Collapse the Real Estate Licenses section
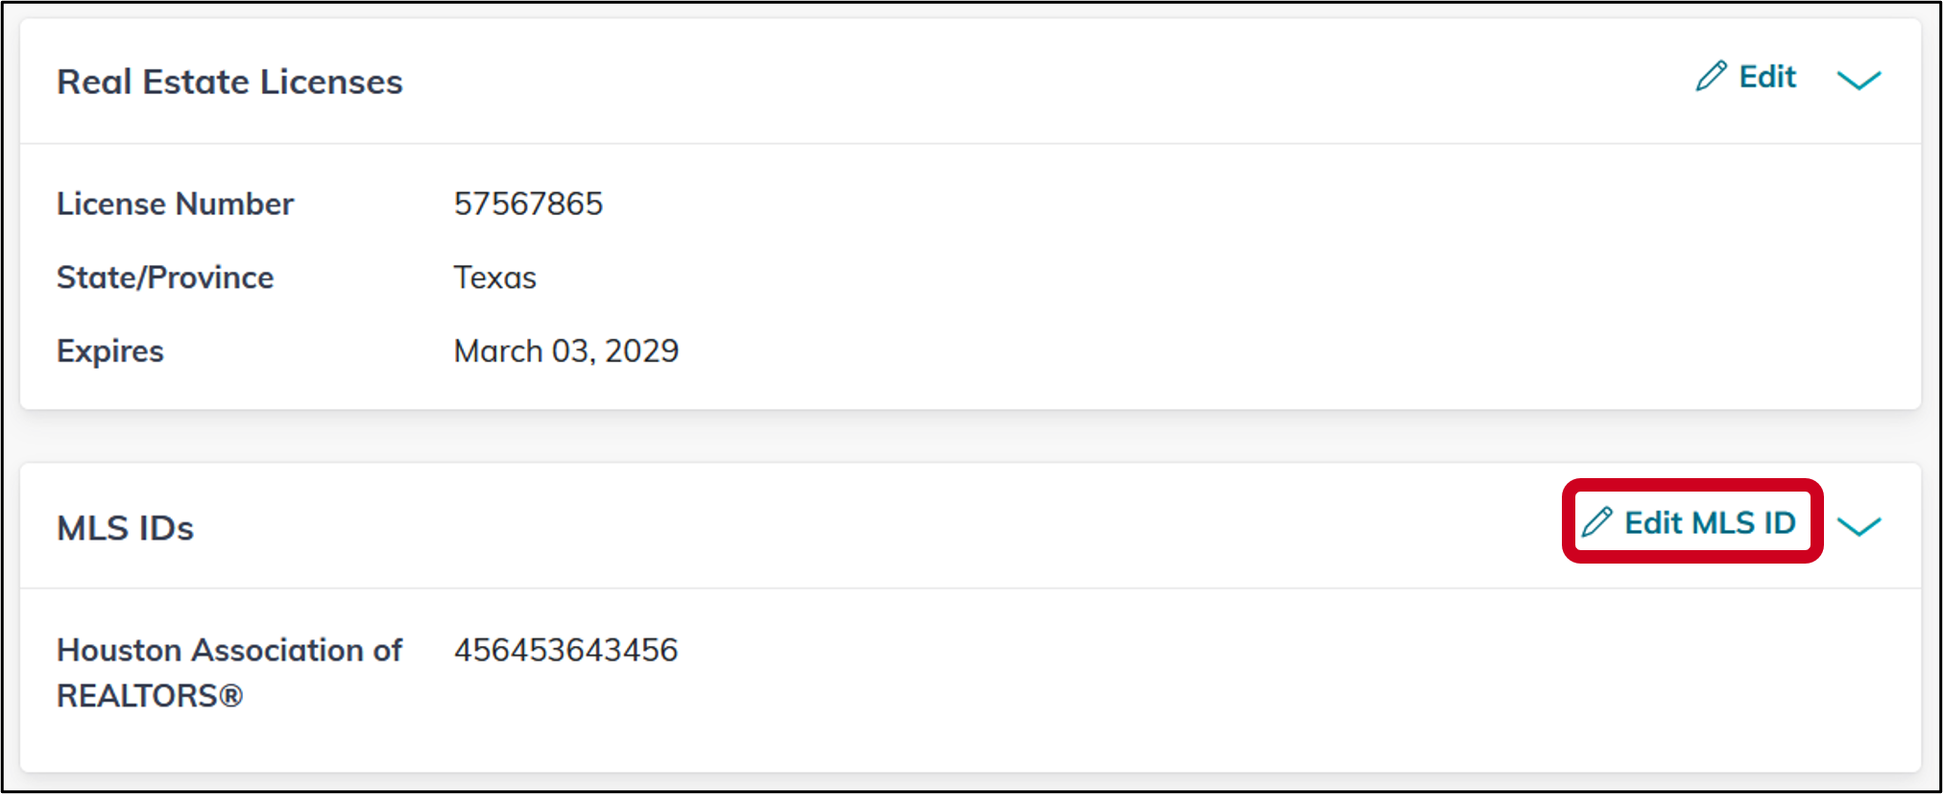 1859,82
